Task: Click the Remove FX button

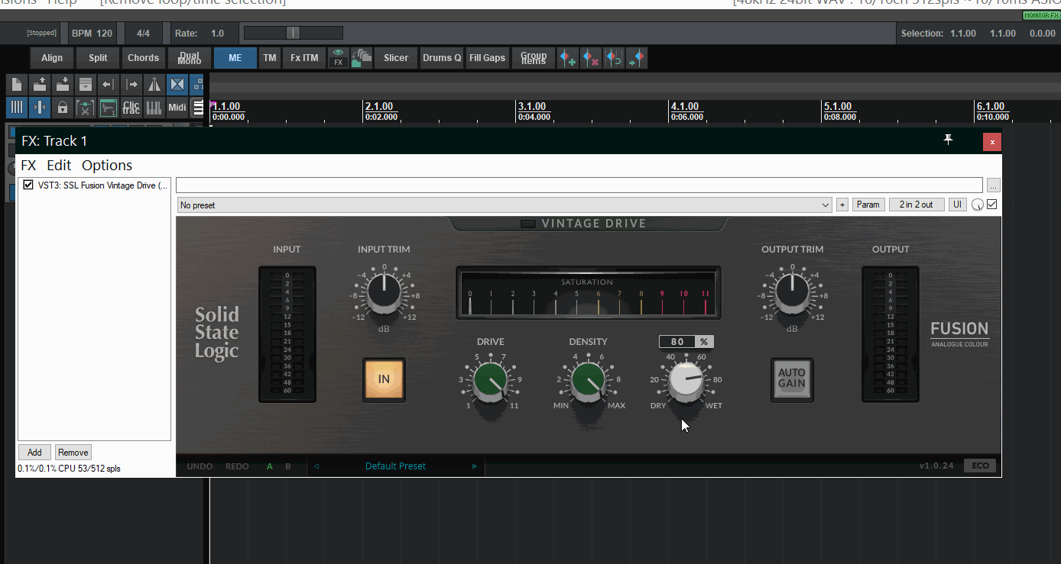Action: pyautogui.click(x=73, y=453)
